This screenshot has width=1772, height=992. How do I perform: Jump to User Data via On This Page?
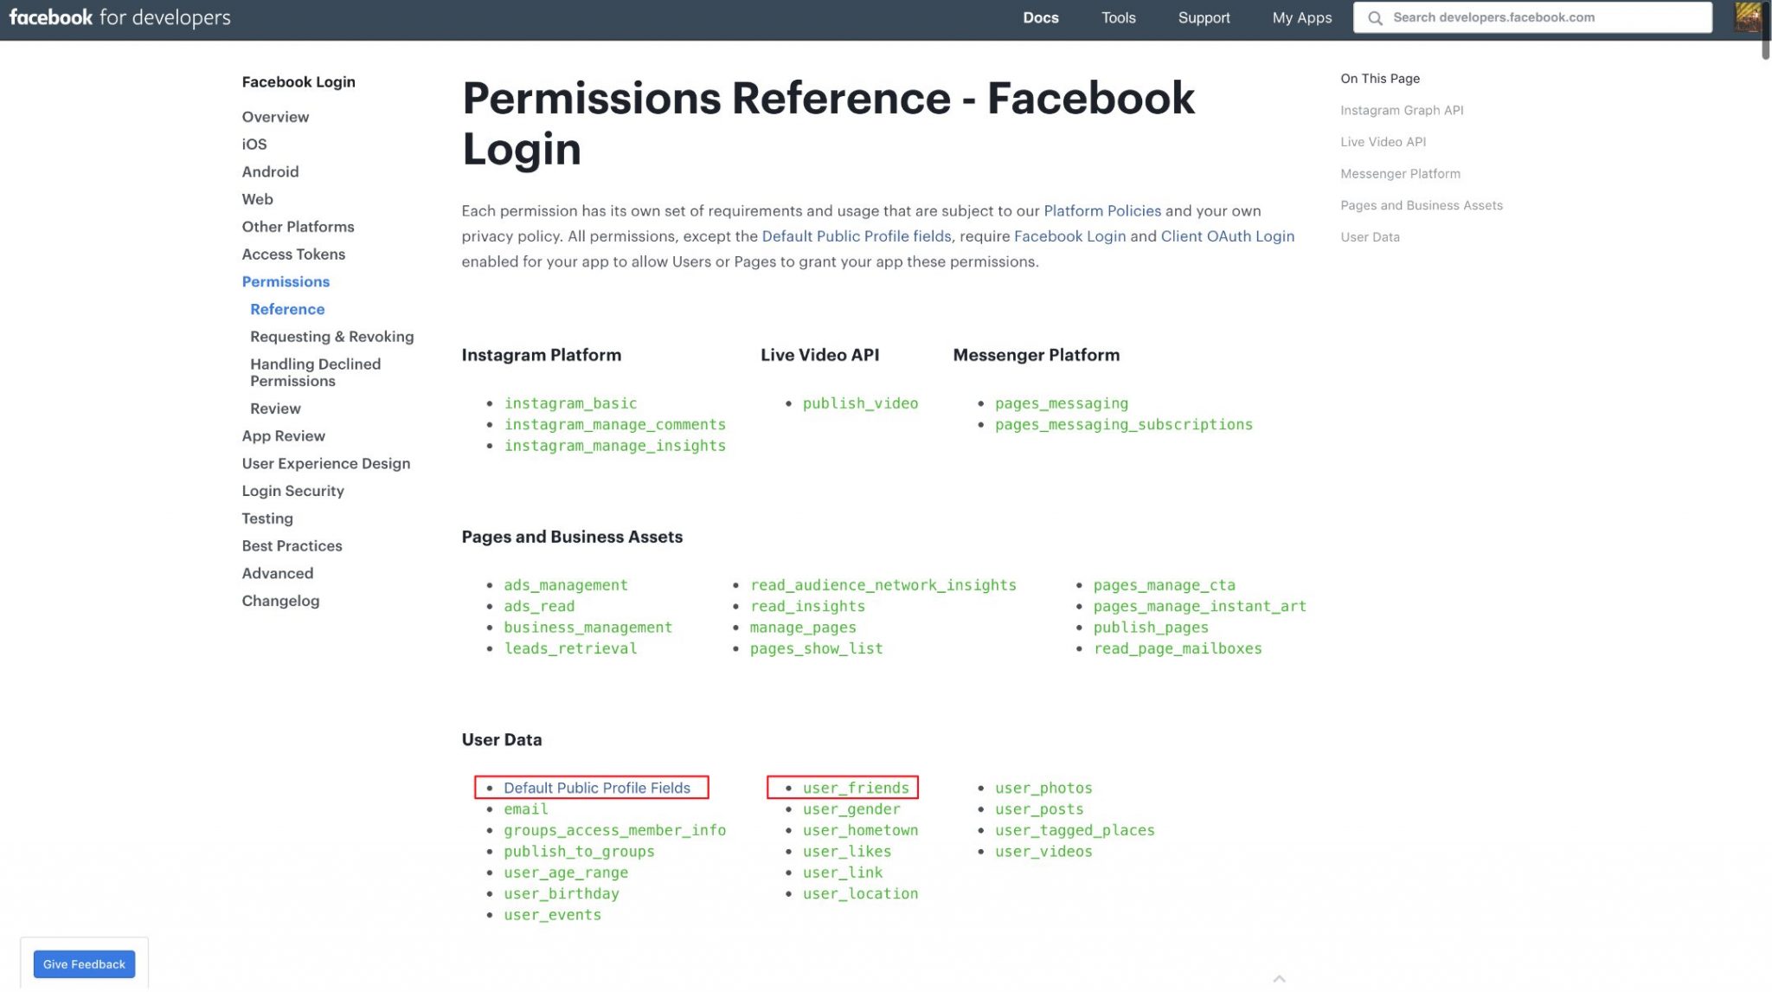tap(1370, 236)
